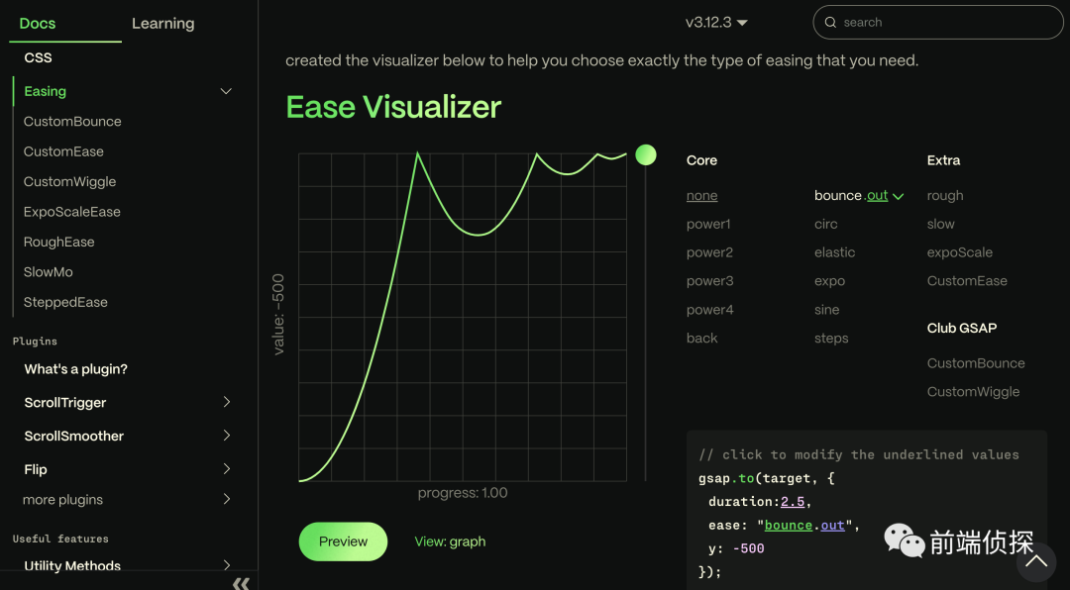1070x590 pixels.
Task: Expand the more plugins arrow
Action: pos(227,499)
